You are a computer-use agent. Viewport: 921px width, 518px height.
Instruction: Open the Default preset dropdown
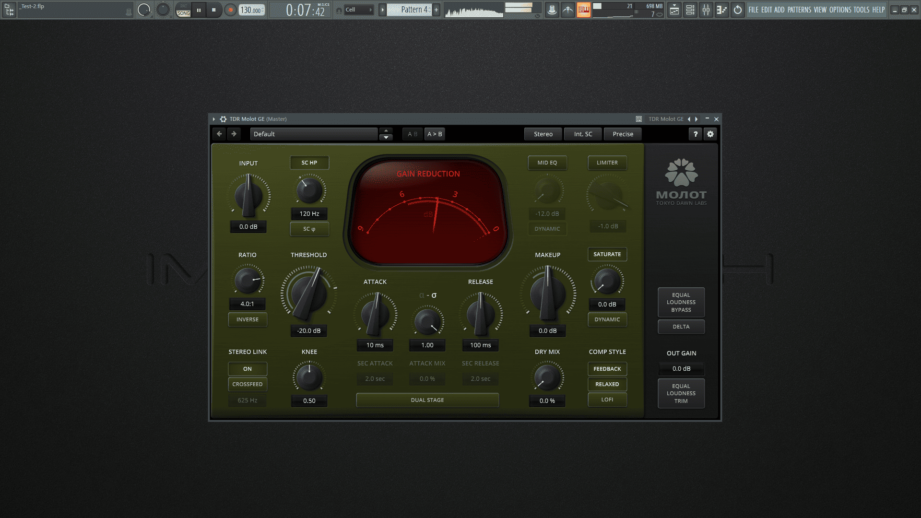pos(314,134)
